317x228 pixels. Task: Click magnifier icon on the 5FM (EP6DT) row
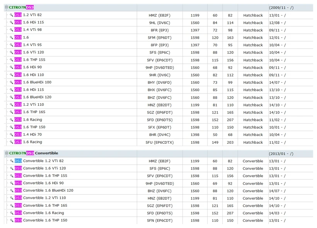point(12,37)
